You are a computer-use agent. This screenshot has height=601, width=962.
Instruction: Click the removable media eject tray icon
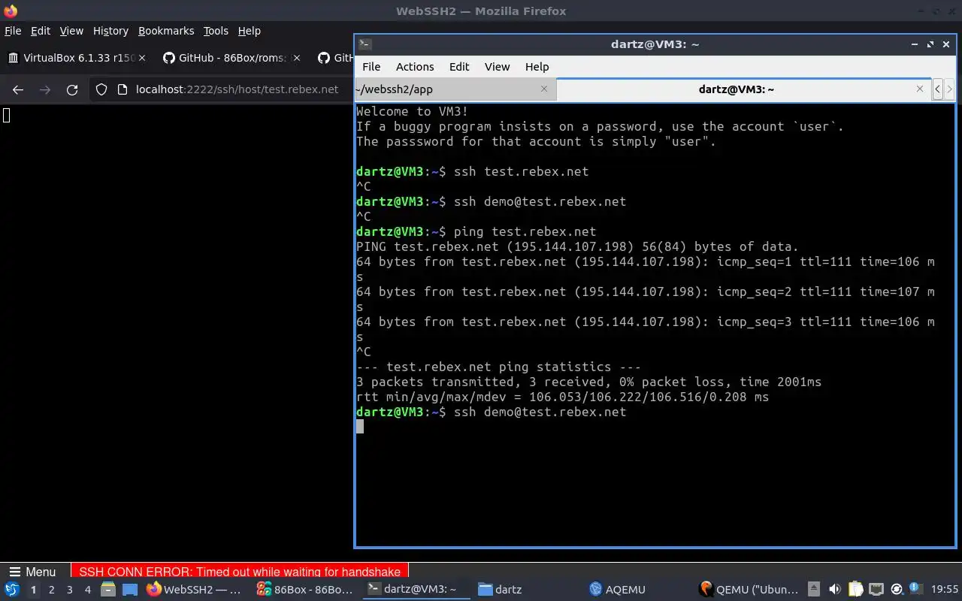pyautogui.click(x=814, y=590)
